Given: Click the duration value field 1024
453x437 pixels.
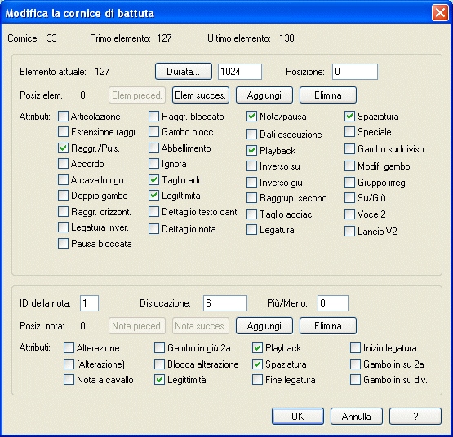Looking at the screenshot, I should pyautogui.click(x=240, y=72).
